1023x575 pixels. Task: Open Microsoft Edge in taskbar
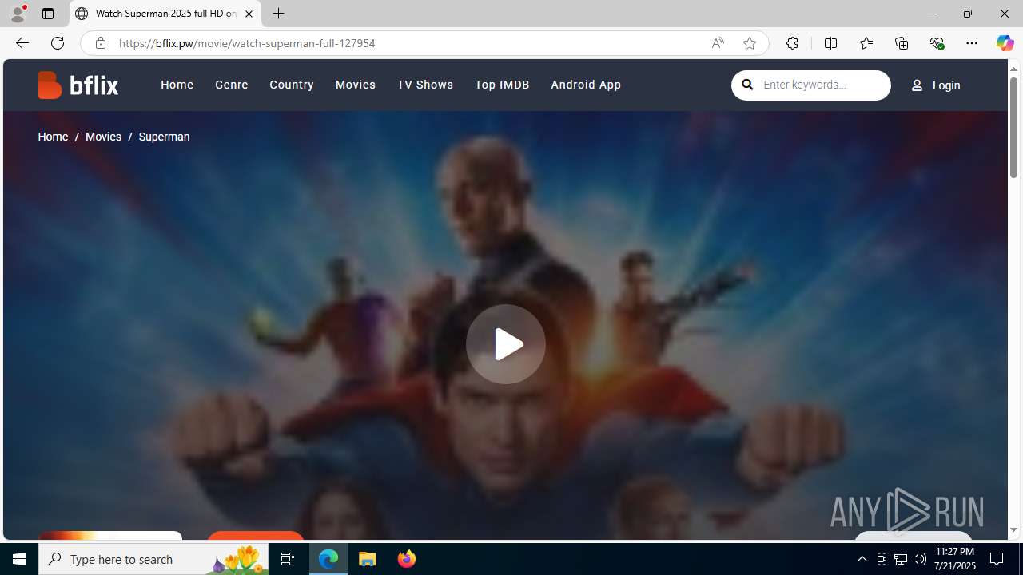tap(328, 559)
